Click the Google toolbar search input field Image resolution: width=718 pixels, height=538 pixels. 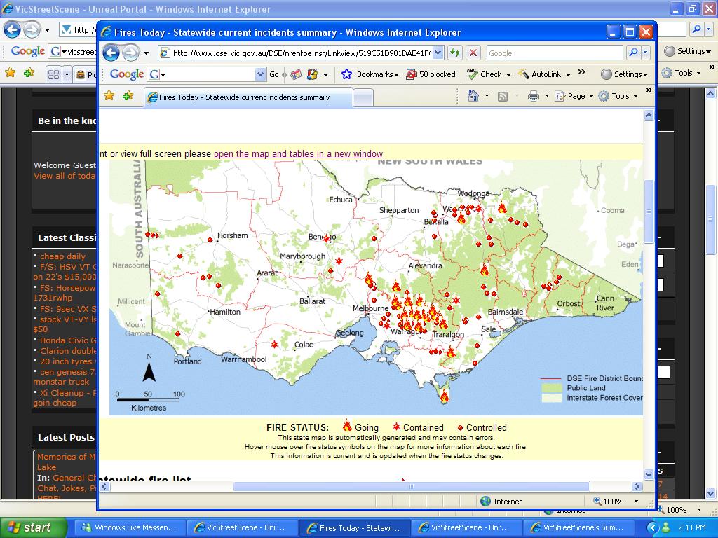(208, 74)
